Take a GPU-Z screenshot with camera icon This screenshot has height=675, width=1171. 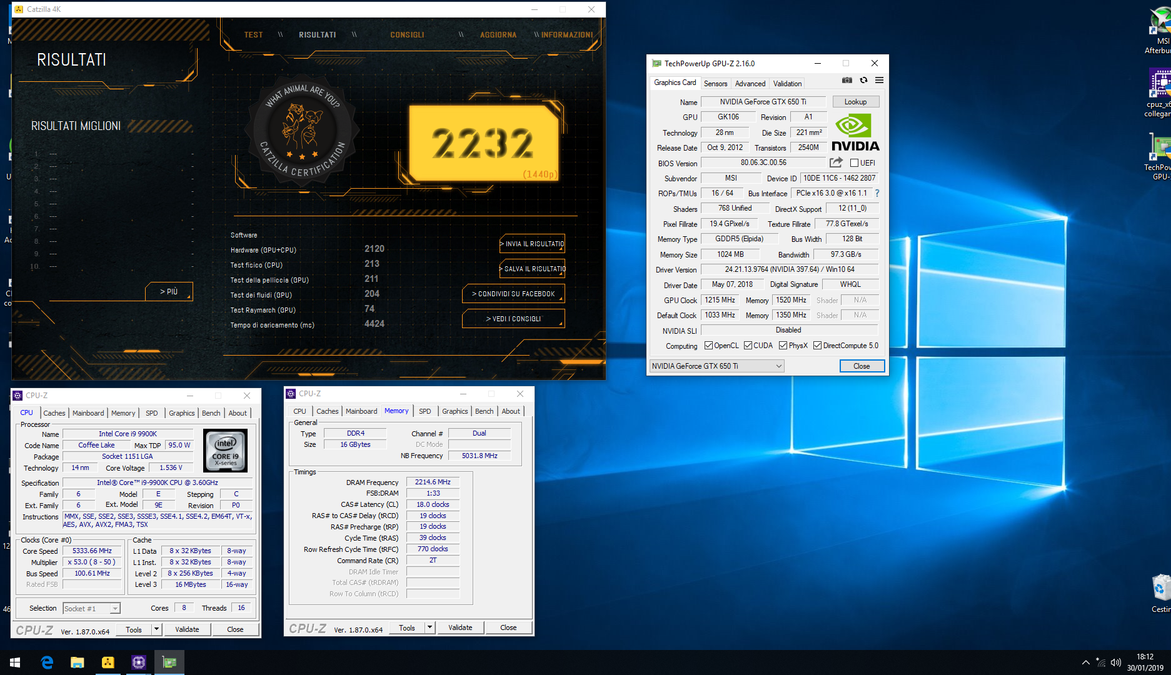point(847,80)
